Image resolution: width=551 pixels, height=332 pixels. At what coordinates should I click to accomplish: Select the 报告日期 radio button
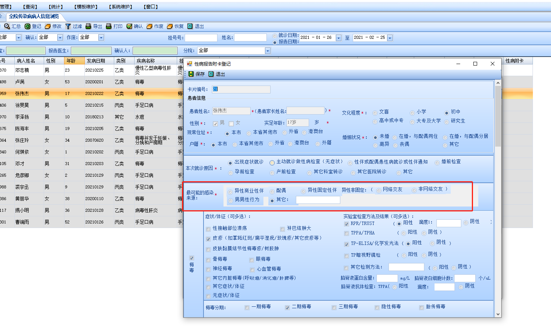click(275, 42)
